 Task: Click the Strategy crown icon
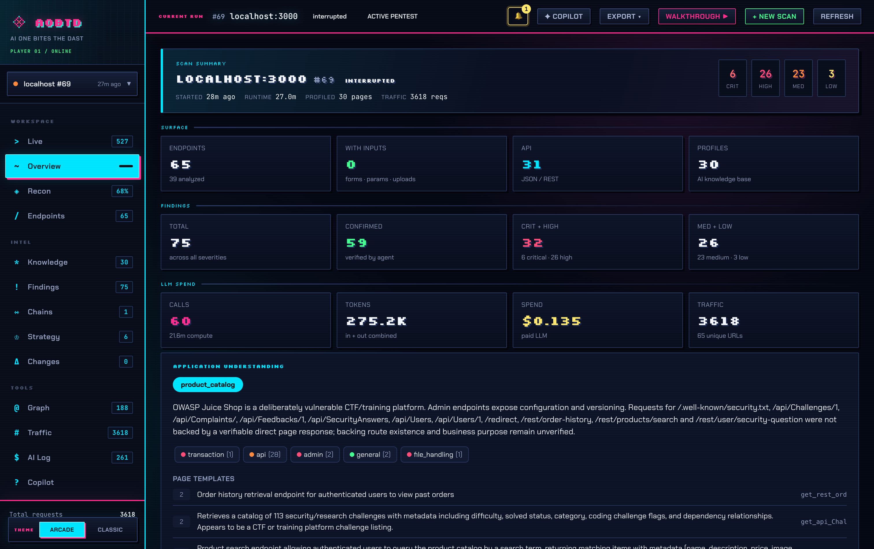(17, 337)
